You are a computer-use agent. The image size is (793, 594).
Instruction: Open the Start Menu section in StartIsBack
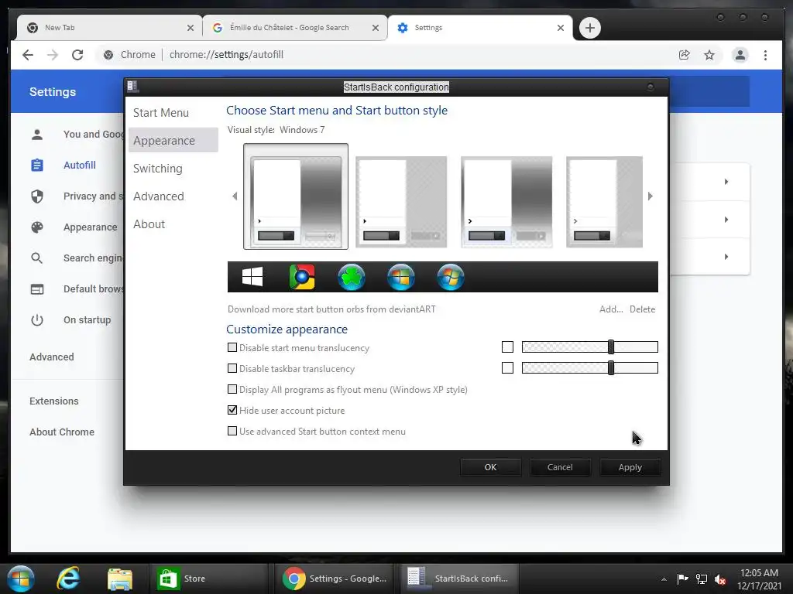tap(161, 113)
